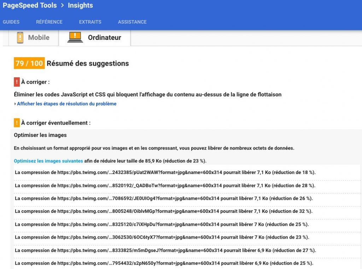Click the orange exclamation icon beside À corriger éventuellement
362x269 pixels.
[x=17, y=123]
